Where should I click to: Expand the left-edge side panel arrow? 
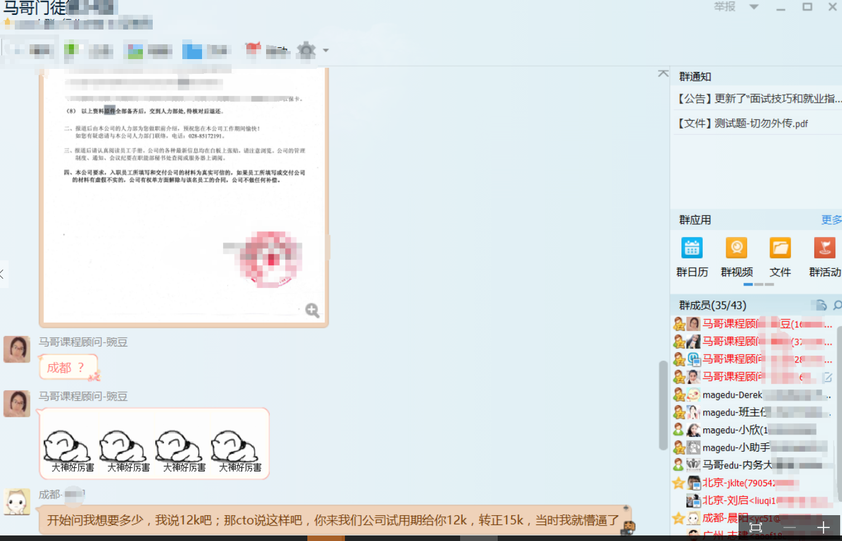pyautogui.click(x=2, y=275)
